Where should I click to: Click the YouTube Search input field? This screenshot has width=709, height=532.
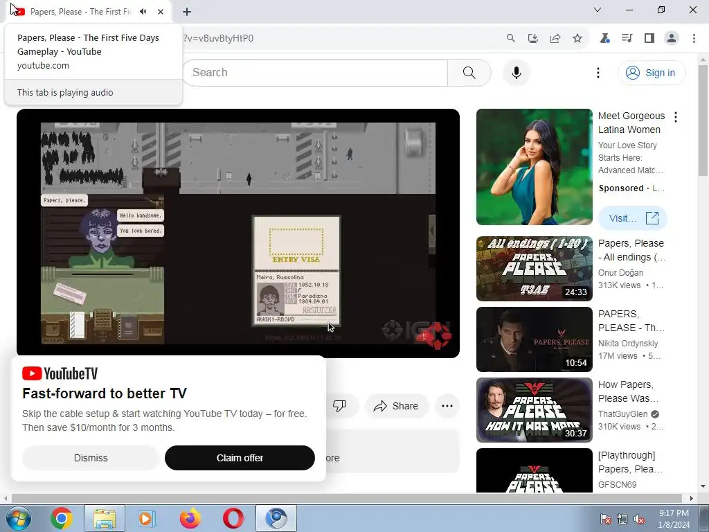pos(315,72)
